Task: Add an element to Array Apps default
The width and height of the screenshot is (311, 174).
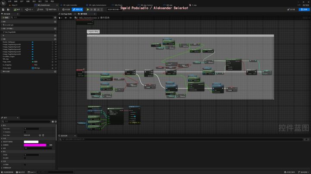Action: 39,135
